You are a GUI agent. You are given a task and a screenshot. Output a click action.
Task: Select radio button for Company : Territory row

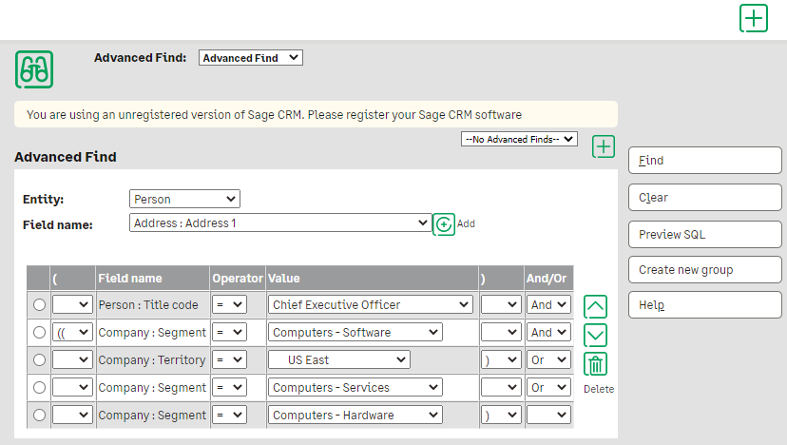(x=39, y=360)
